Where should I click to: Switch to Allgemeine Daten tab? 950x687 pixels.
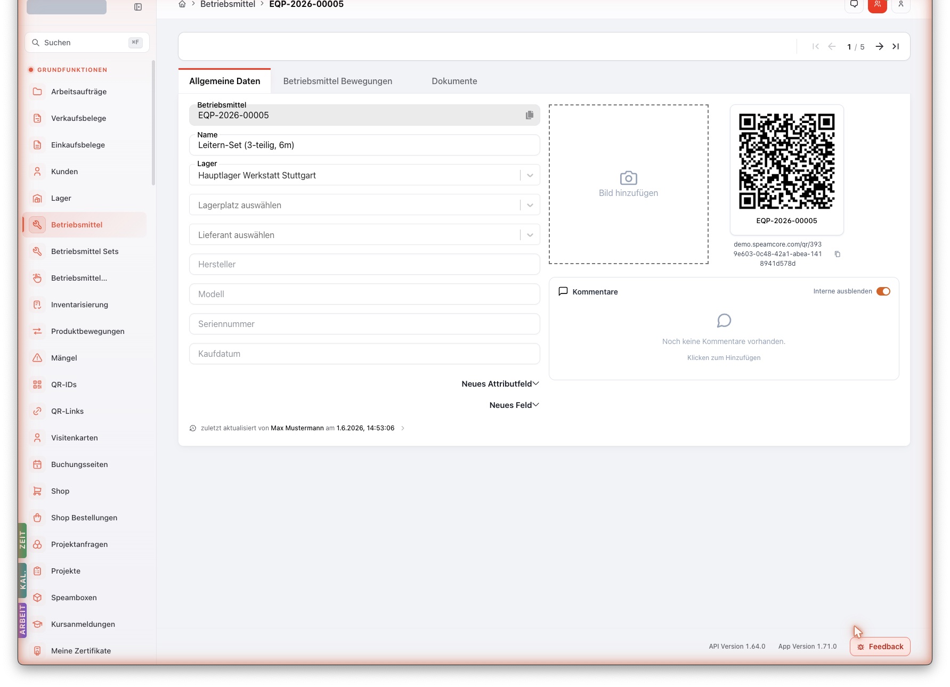tap(225, 81)
